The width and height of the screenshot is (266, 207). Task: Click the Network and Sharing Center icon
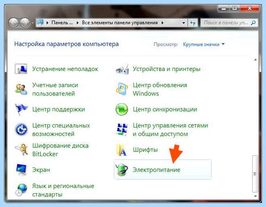click(122, 130)
